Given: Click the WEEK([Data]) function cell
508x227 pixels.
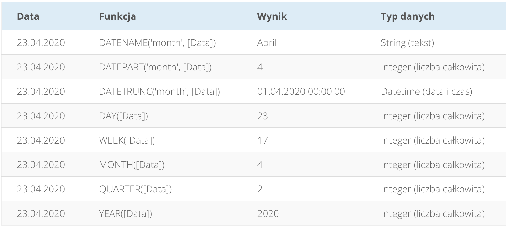Looking at the screenshot, I should [127, 140].
